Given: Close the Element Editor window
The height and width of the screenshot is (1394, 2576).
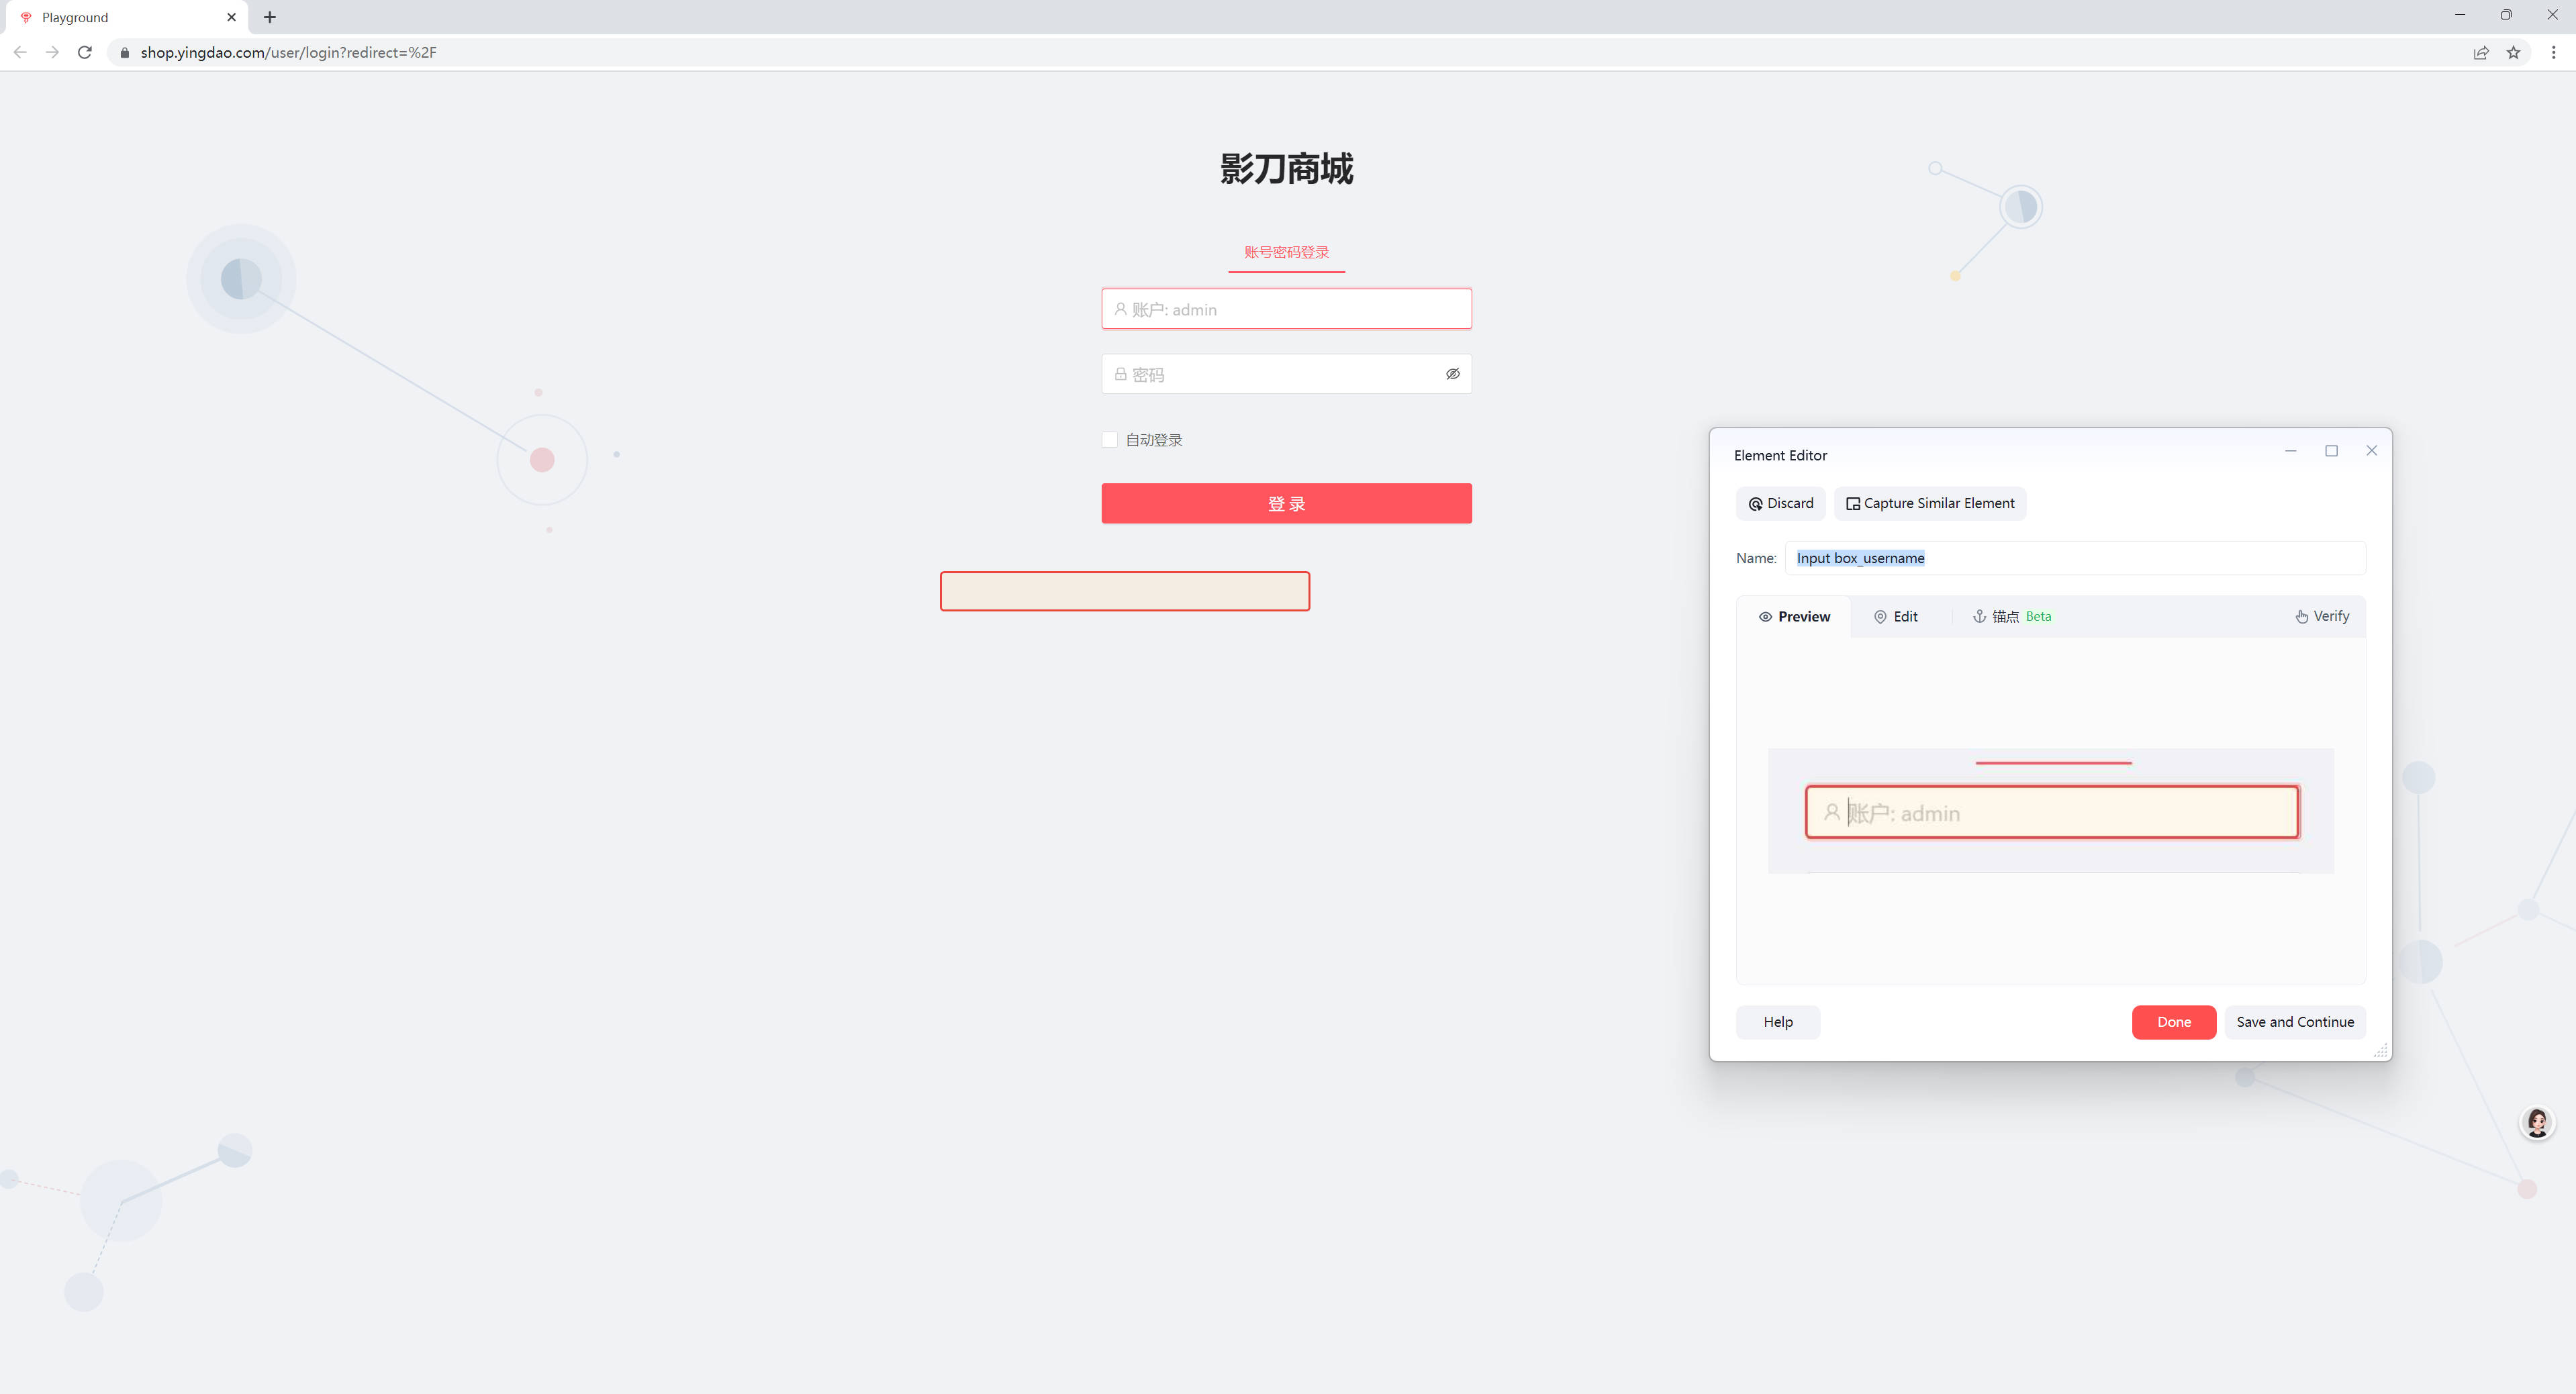Looking at the screenshot, I should 2371,451.
